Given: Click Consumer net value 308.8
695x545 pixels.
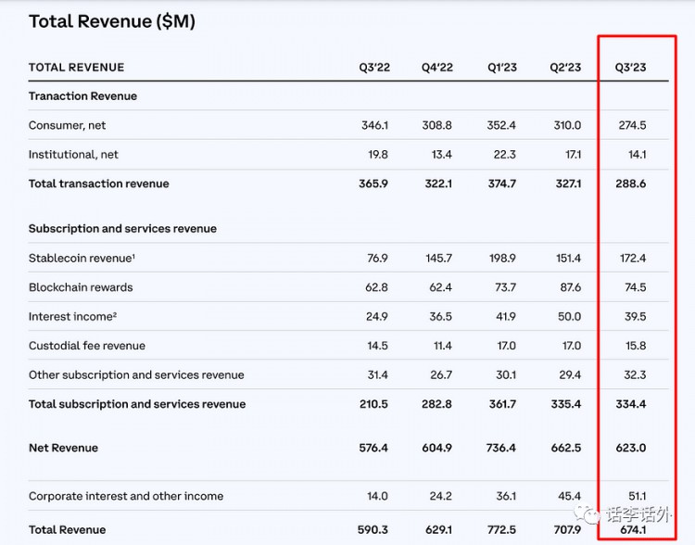Looking at the screenshot, I should click(436, 125).
